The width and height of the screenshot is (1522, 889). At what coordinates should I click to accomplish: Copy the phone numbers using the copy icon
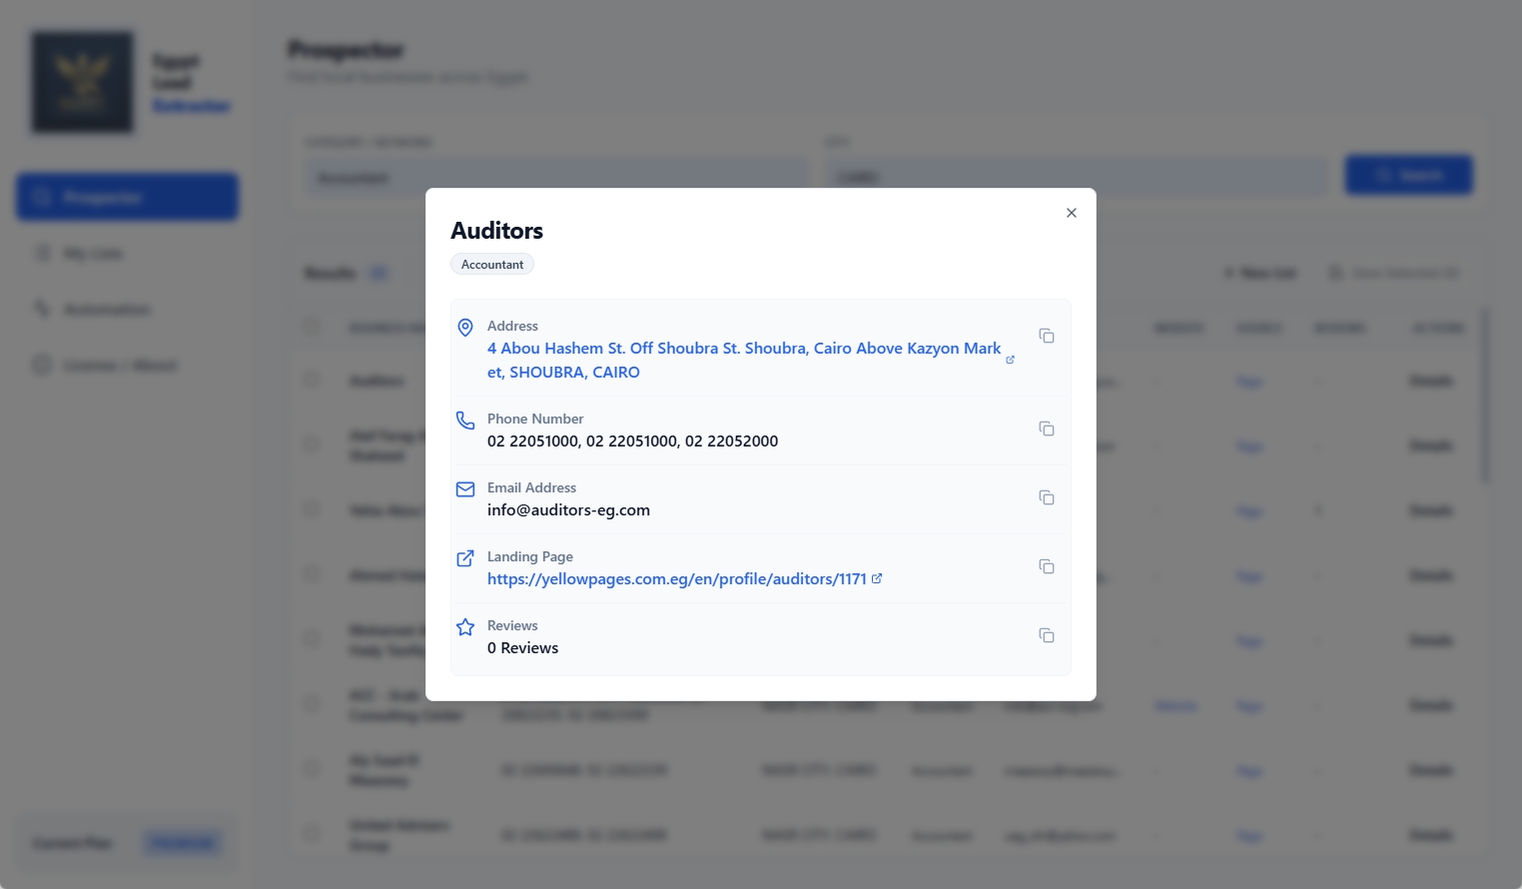(1046, 428)
